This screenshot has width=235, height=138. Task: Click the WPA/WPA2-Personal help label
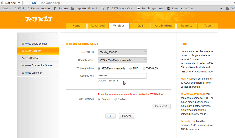click(x=193, y=94)
